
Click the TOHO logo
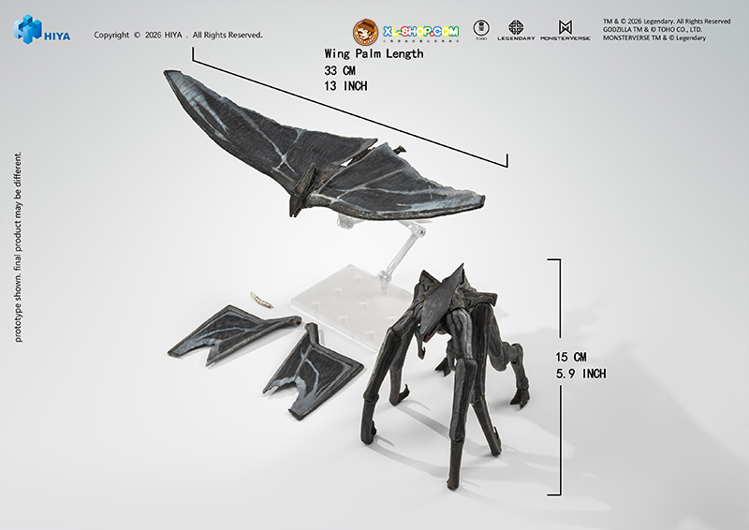[x=480, y=29]
